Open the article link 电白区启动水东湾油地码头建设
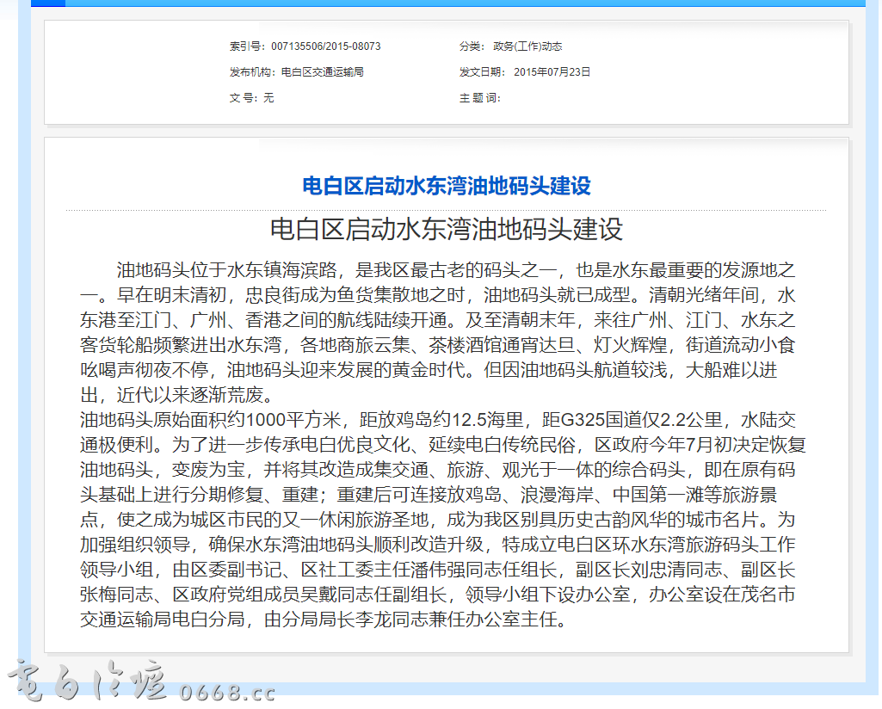Image resolution: width=882 pixels, height=709 pixels. coord(445,185)
